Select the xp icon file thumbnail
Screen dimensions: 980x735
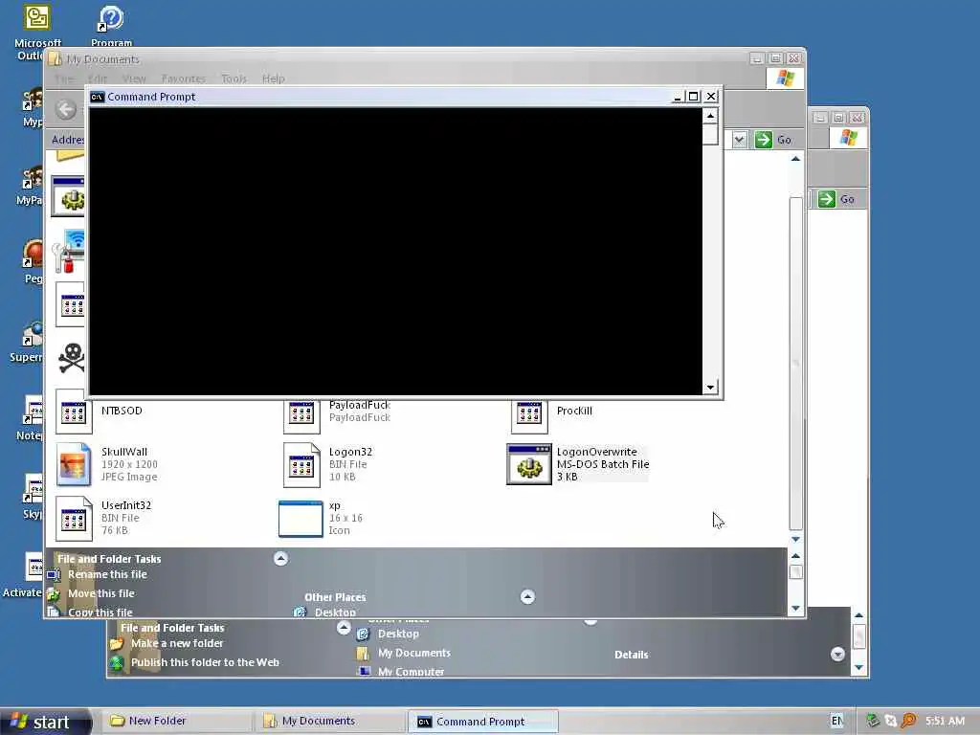301,518
